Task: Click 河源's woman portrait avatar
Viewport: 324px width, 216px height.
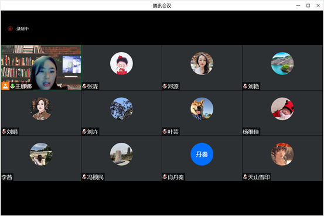Action: (202, 63)
